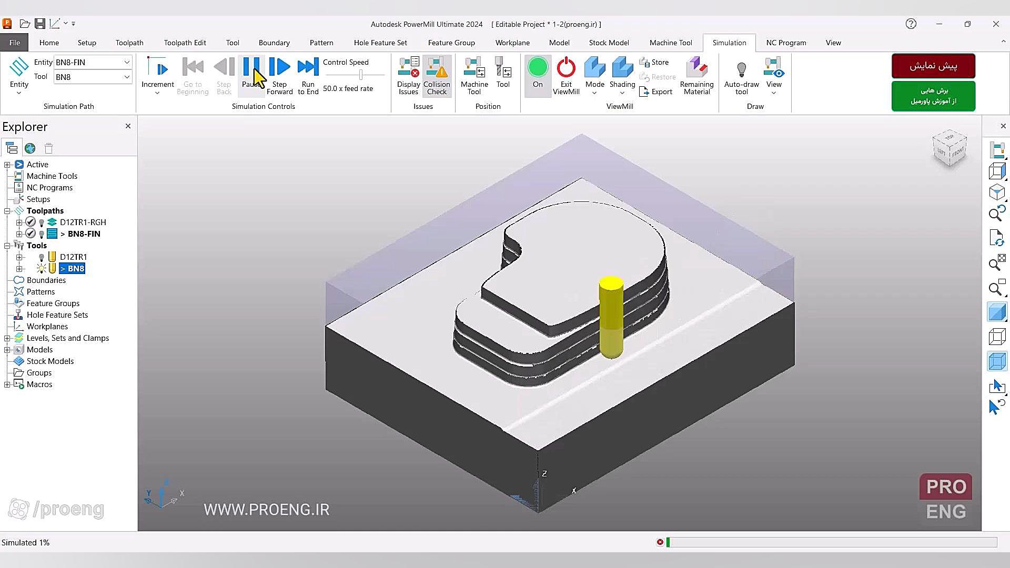
Task: Click the ViewCube orientation cube
Action: (x=950, y=149)
